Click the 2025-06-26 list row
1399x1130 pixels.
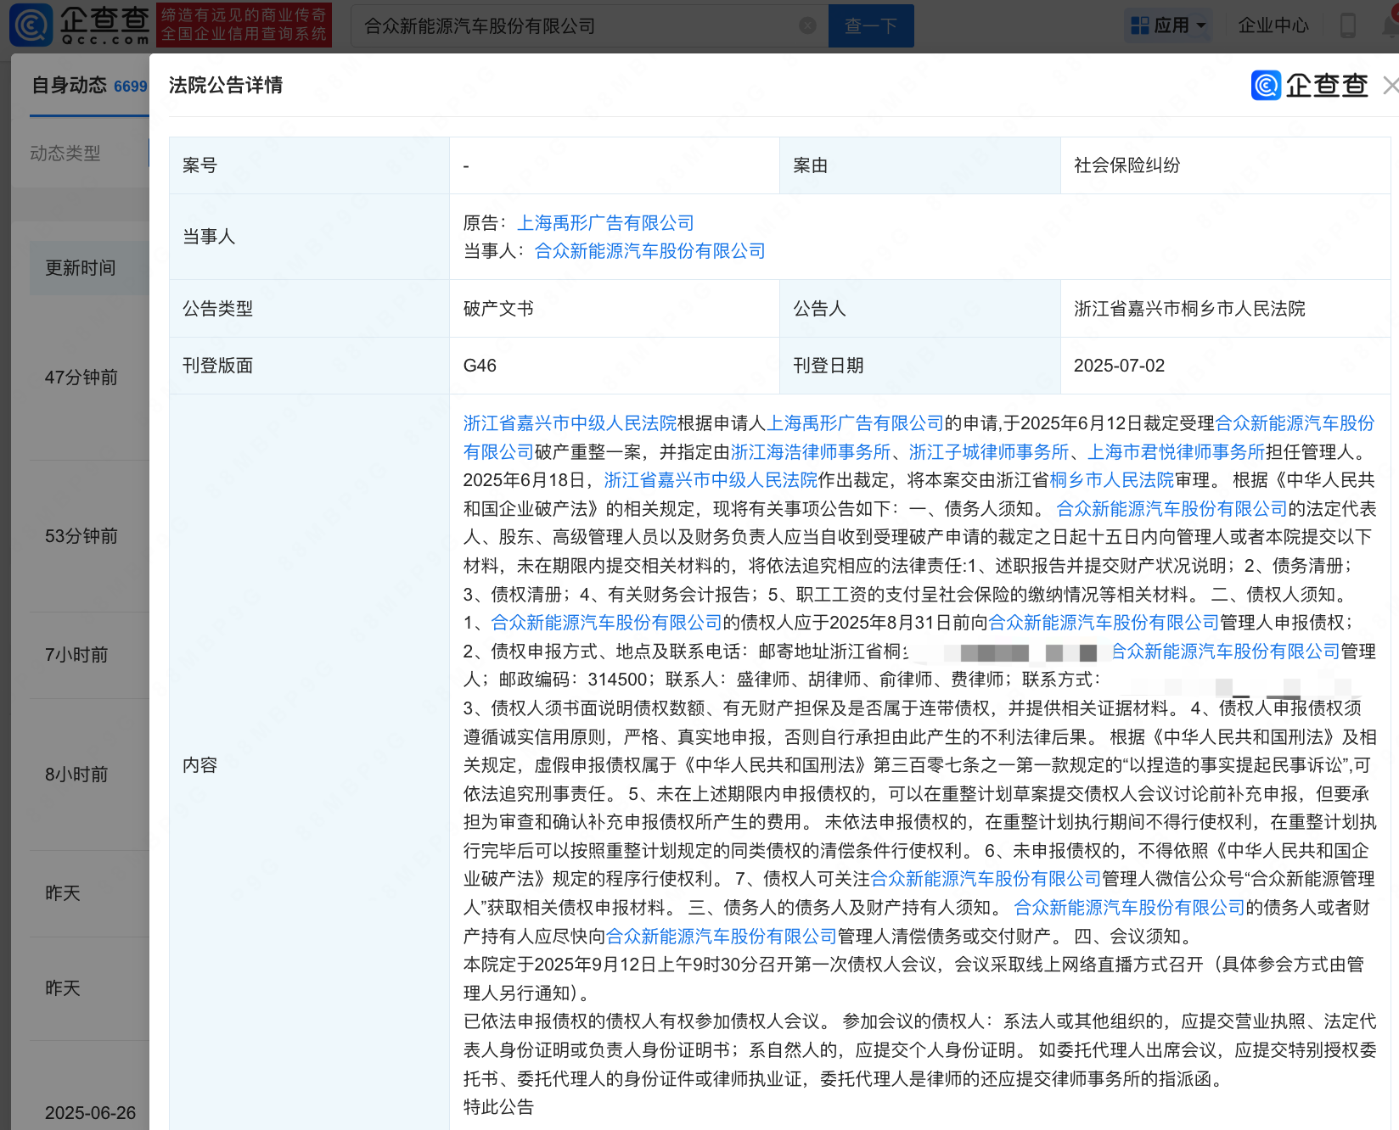(90, 1113)
